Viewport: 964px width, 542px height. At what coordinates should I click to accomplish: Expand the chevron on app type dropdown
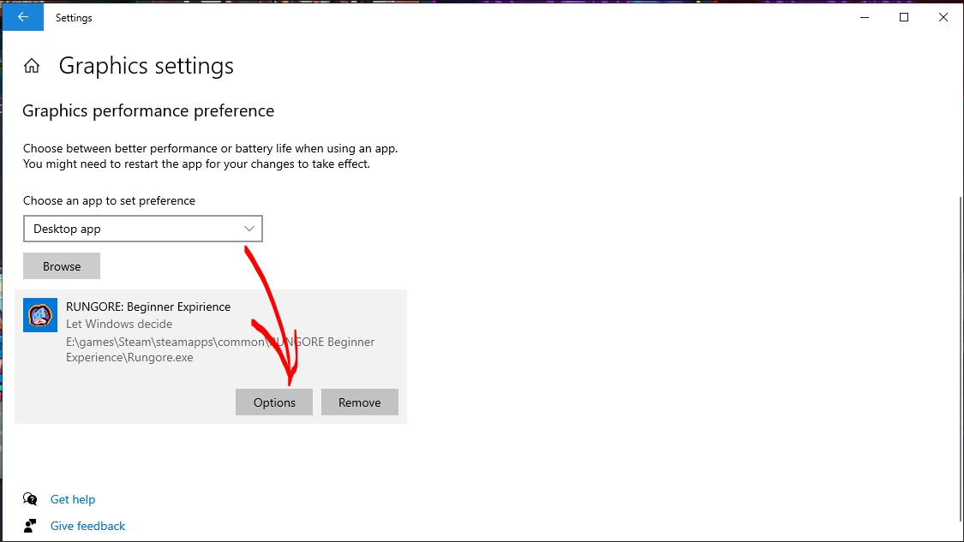pos(249,229)
